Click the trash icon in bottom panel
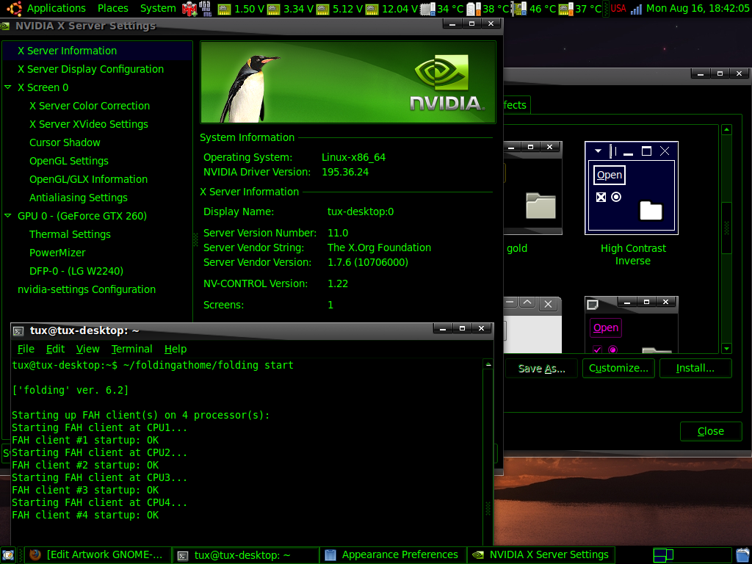Screen dimensions: 752x564 tap(743, 555)
